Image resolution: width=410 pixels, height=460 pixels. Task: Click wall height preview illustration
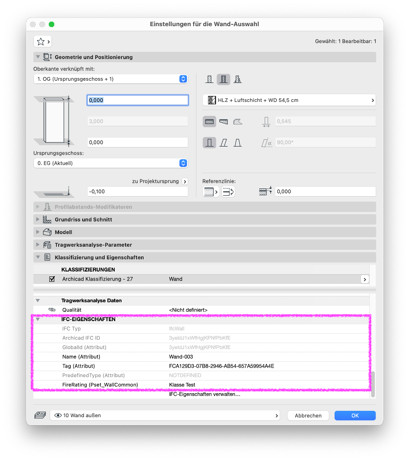coord(54,120)
